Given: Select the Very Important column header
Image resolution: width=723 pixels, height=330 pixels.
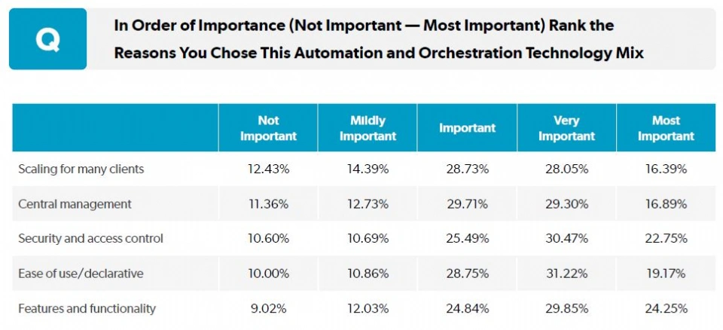Looking at the screenshot, I should (566, 128).
